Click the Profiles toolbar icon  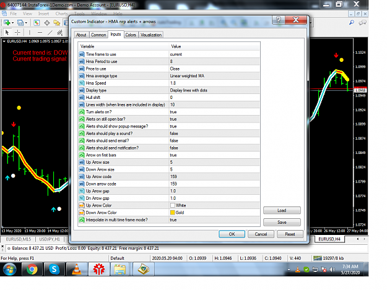20,23
